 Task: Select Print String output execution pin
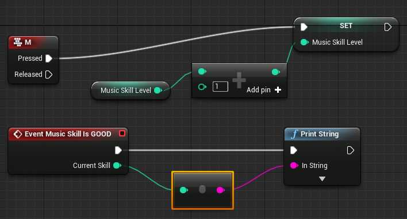pos(351,150)
